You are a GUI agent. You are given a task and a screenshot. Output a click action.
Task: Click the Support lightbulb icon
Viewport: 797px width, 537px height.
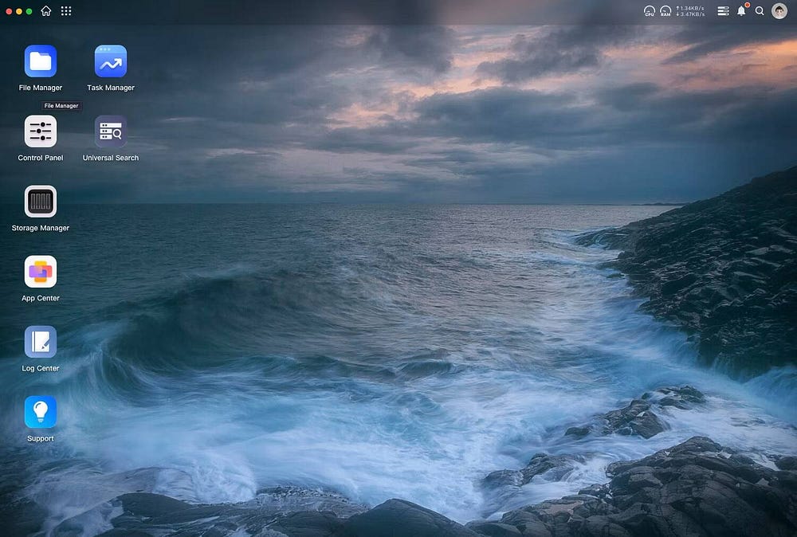coord(41,412)
